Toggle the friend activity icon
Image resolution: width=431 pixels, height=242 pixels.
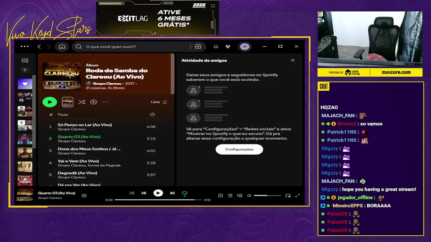tap(228, 46)
